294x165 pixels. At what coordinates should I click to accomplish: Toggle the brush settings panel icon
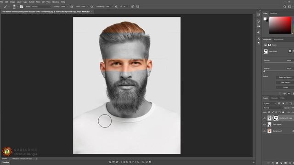pos(22,6)
